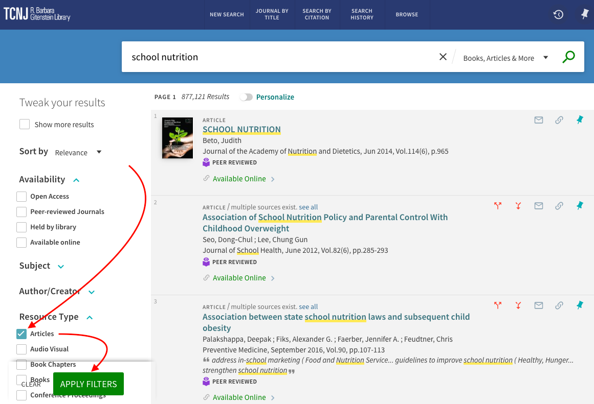Copy permalink for child obesity article
Viewport: 594px width, 404px height.
(559, 305)
